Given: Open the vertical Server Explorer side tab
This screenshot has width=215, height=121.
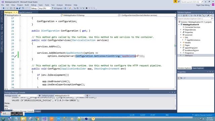Looking at the screenshot, I should pos(2,16).
